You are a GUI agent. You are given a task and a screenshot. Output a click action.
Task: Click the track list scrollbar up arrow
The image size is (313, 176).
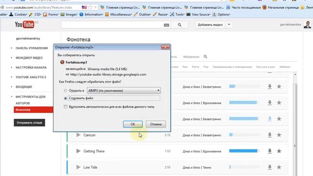tap(295, 75)
